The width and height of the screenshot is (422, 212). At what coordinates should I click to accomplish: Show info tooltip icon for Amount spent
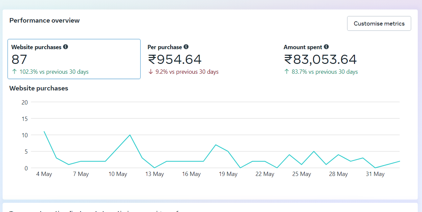pyautogui.click(x=326, y=47)
